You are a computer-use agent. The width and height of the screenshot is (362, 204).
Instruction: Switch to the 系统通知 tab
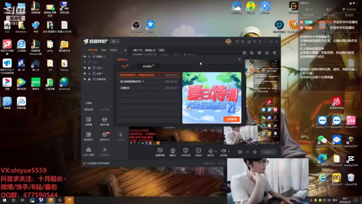coord(148,66)
